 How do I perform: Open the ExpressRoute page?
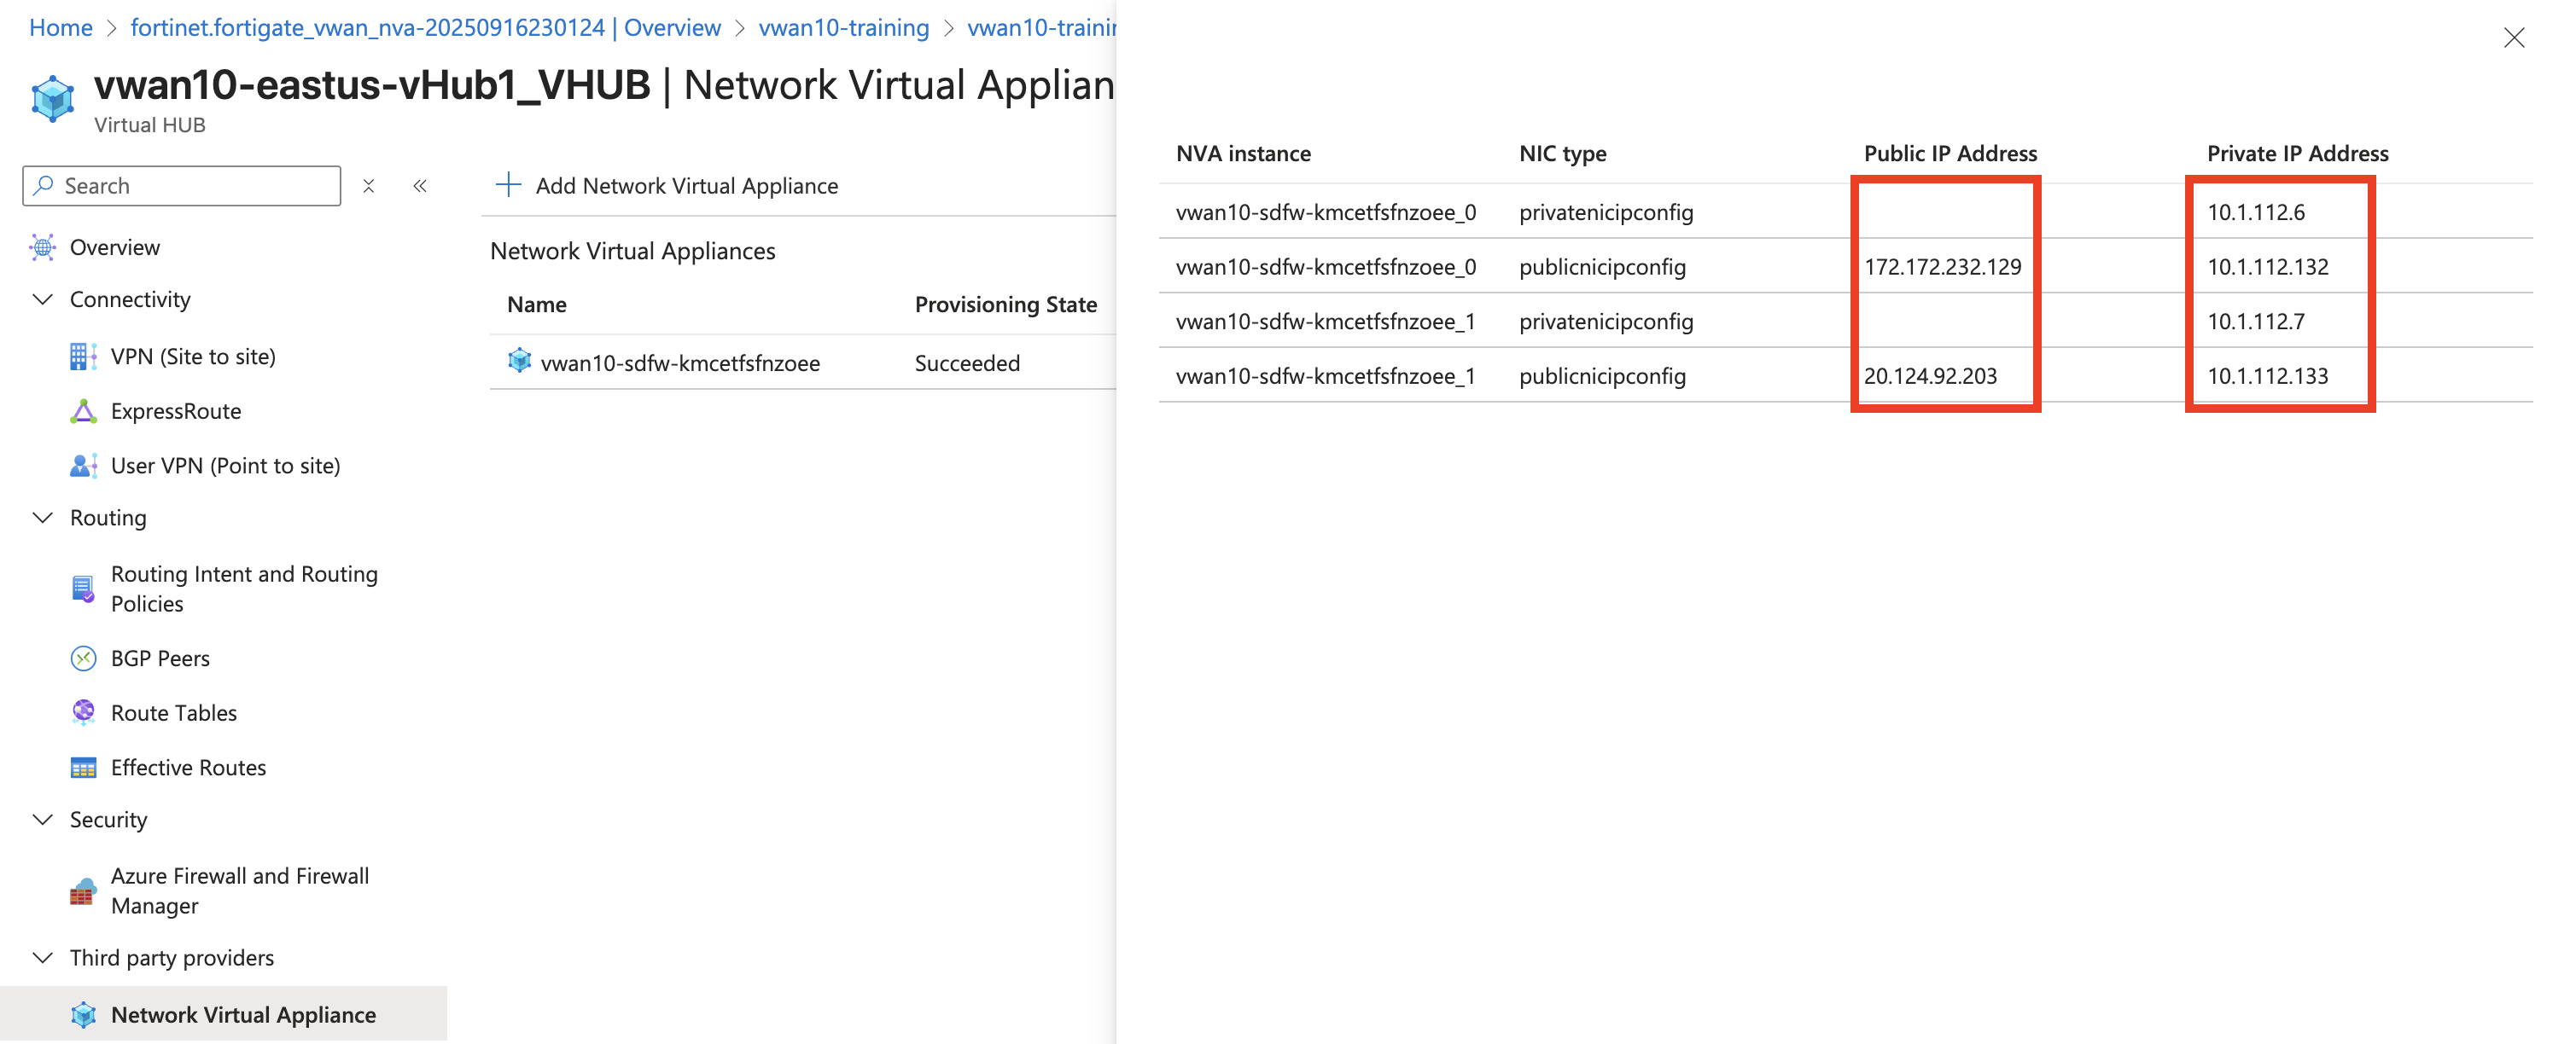pos(176,412)
